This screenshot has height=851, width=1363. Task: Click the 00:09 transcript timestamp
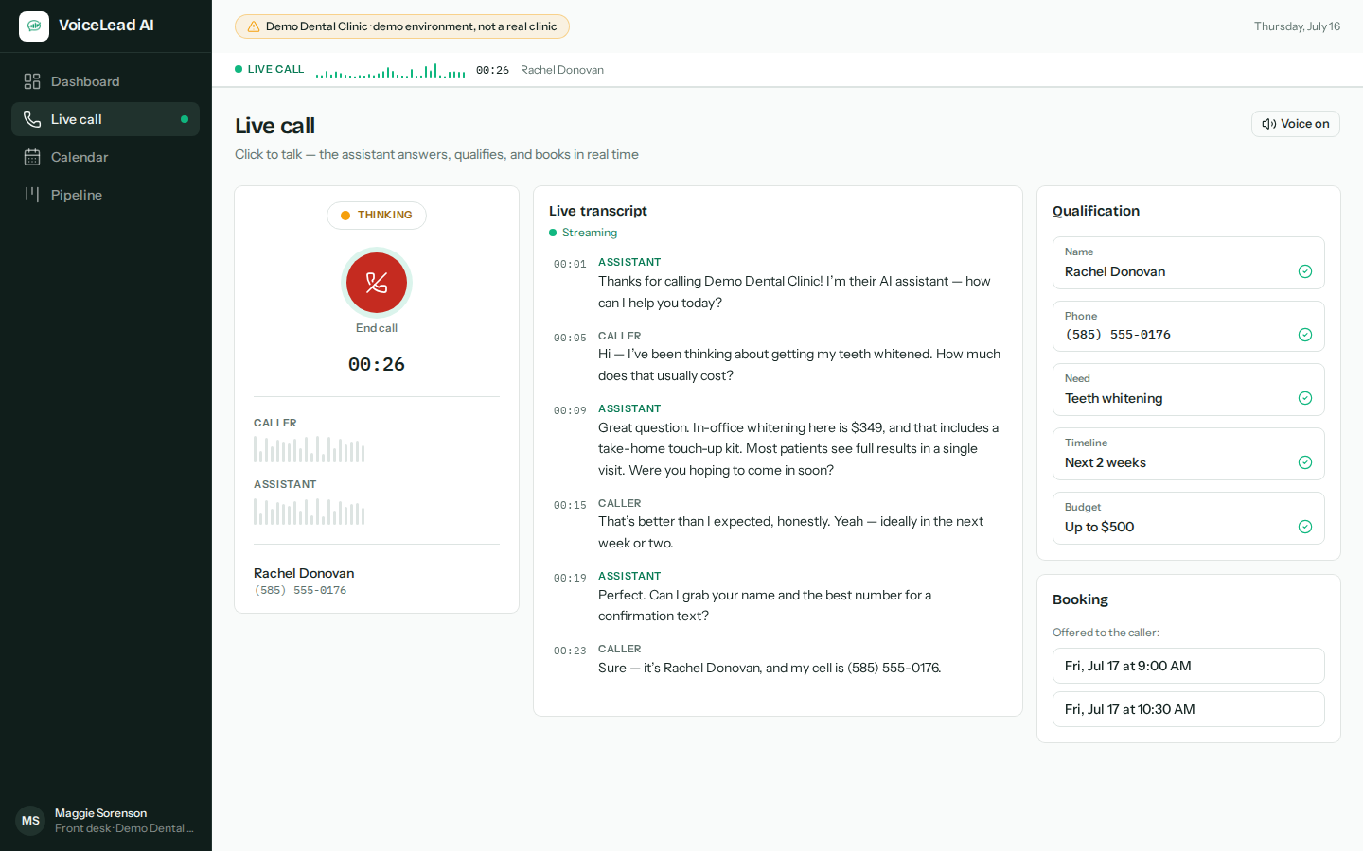click(570, 410)
